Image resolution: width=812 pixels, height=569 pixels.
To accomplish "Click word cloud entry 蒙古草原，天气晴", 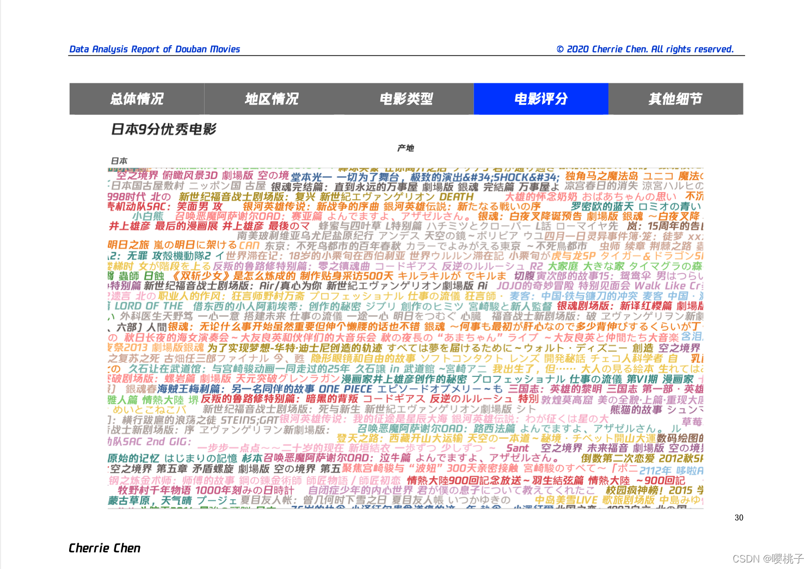I will (x=150, y=500).
